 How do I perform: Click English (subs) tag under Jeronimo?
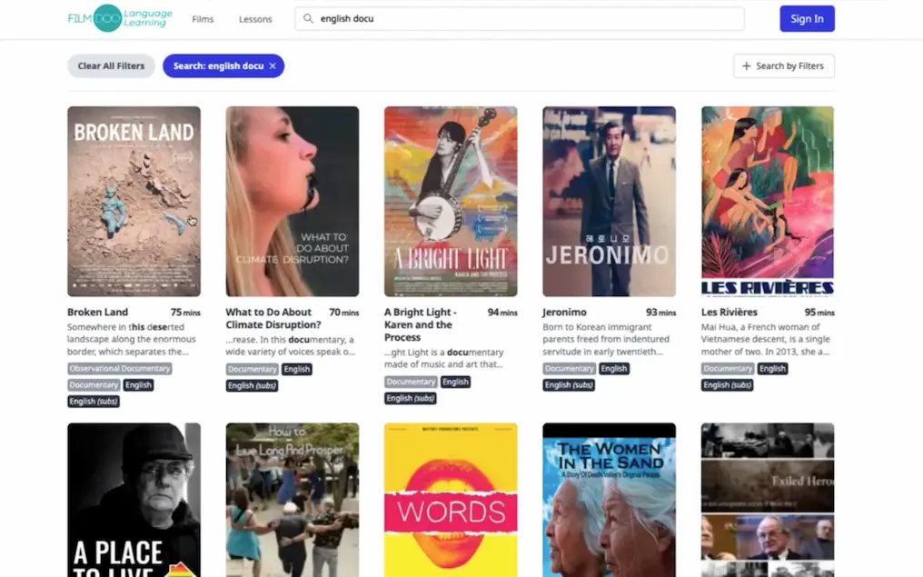(568, 385)
